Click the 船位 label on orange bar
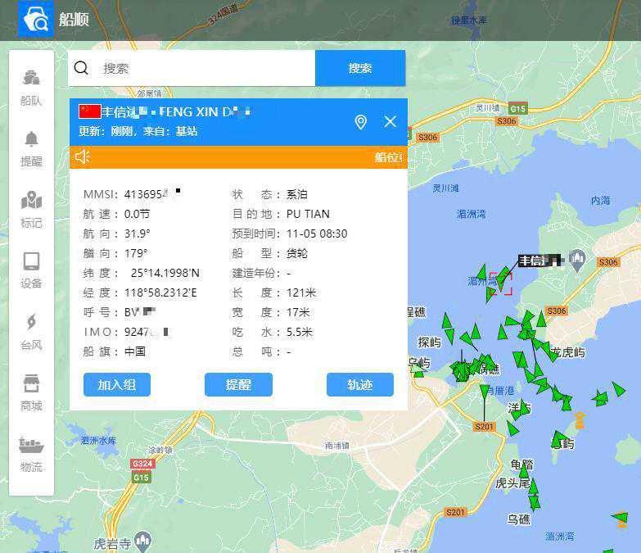The height and width of the screenshot is (553, 641). click(388, 157)
